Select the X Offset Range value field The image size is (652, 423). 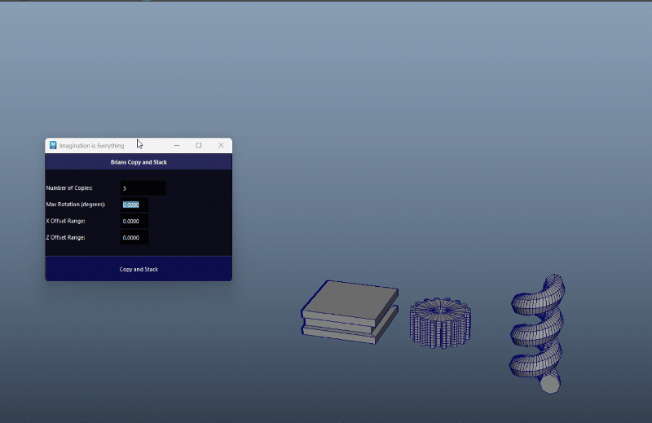point(134,221)
